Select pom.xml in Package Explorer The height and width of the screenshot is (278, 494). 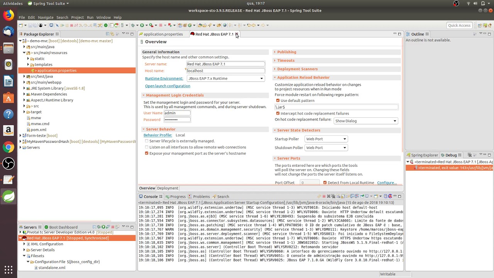(38, 130)
